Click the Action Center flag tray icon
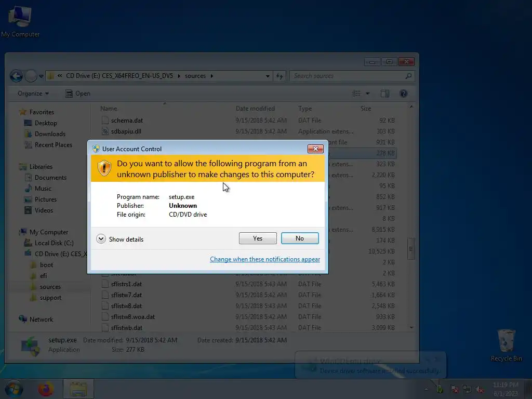This screenshot has width=532, height=399. (455, 390)
